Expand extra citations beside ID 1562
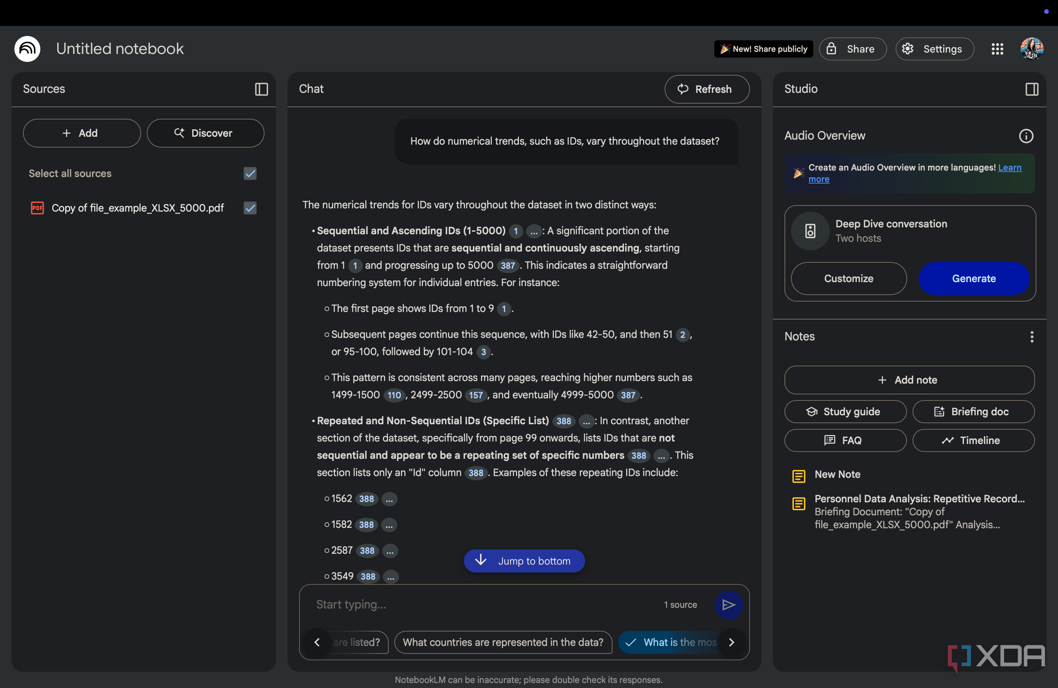This screenshot has height=688, width=1058. coord(389,499)
